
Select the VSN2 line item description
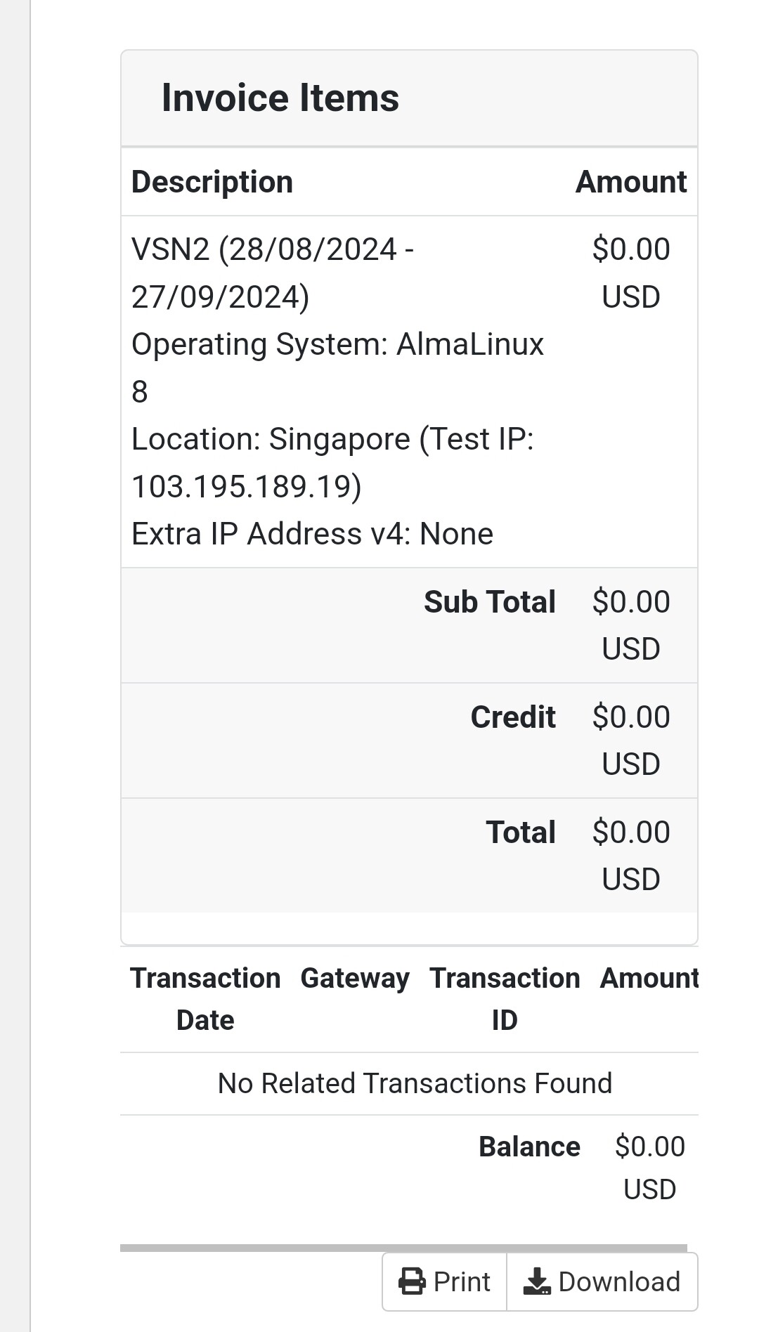(x=337, y=391)
